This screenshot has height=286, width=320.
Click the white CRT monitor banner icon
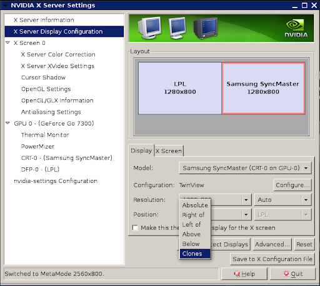click(149, 28)
